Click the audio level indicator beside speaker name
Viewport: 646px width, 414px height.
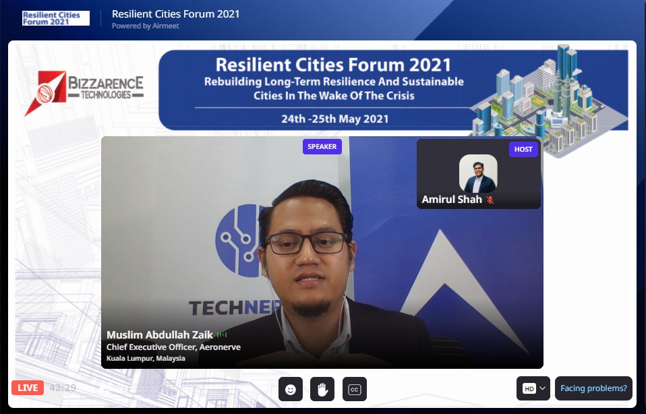pos(222,335)
